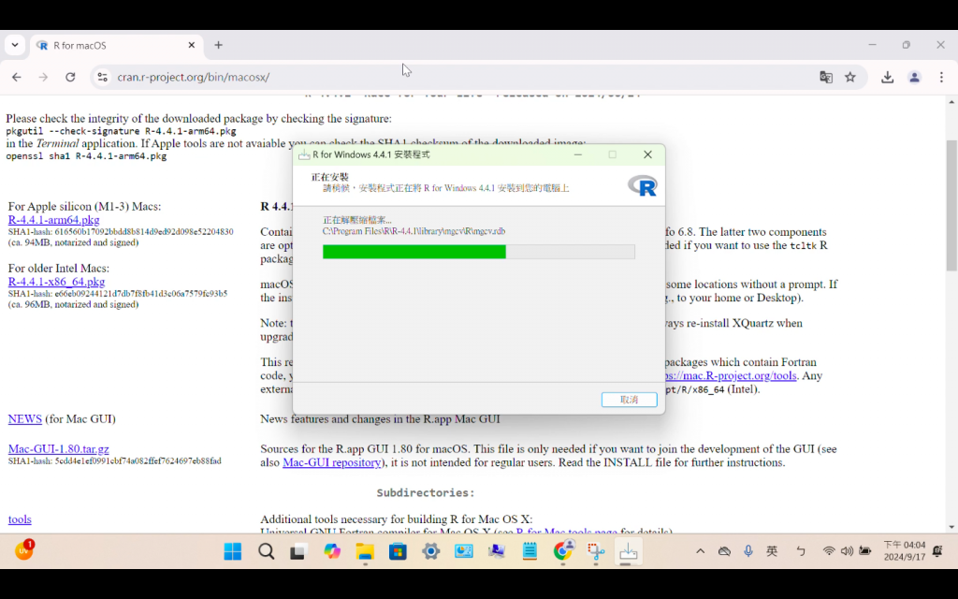
Task: Reload the CRAN macOS page
Action: coord(70,77)
